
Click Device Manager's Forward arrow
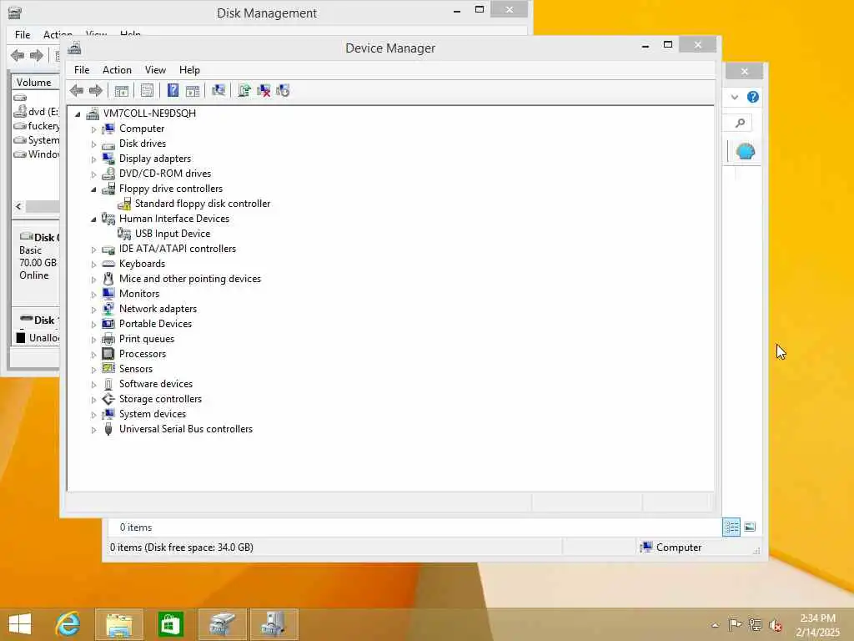pos(96,90)
